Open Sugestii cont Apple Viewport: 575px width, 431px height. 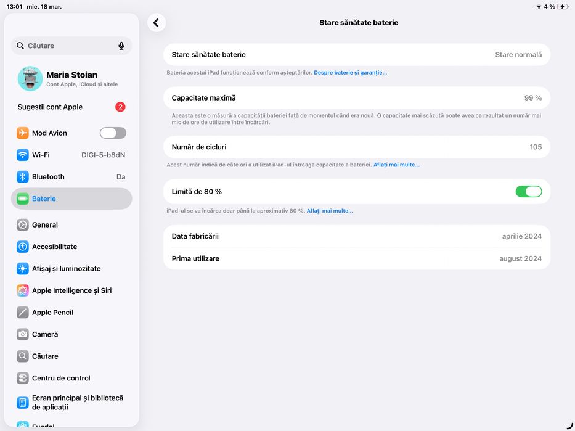pos(71,107)
